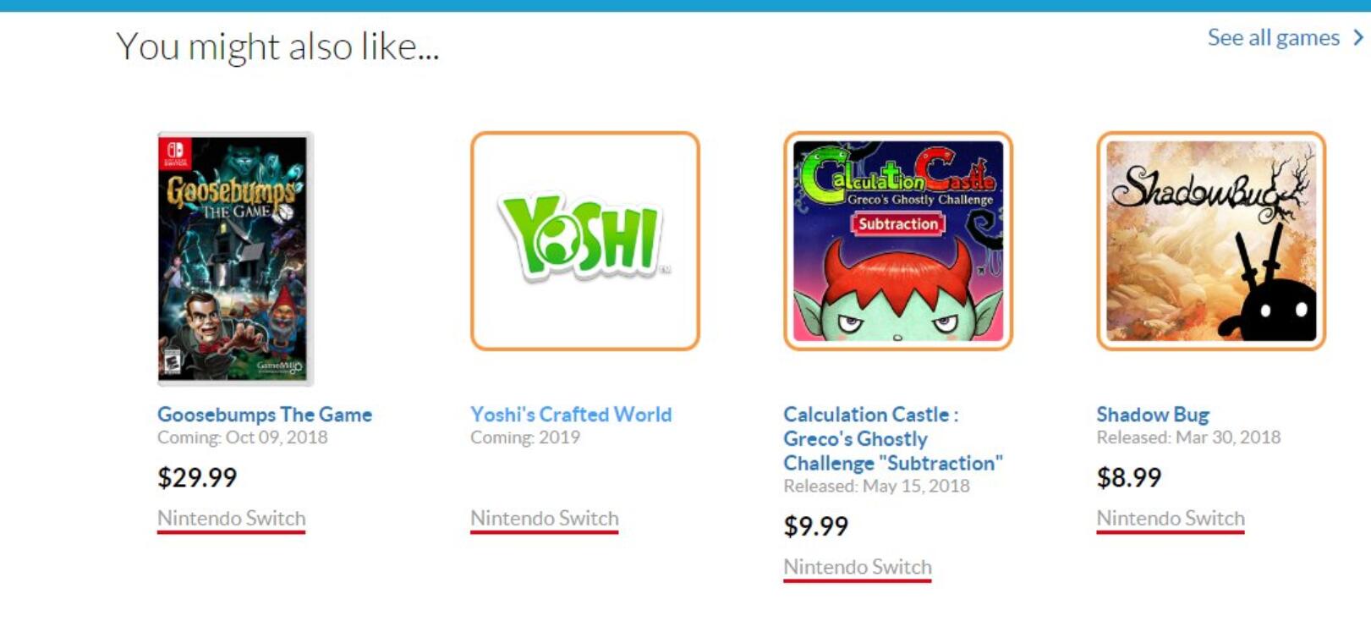Click the You might also like heading
The width and height of the screenshot is (1371, 638).
coord(277,47)
